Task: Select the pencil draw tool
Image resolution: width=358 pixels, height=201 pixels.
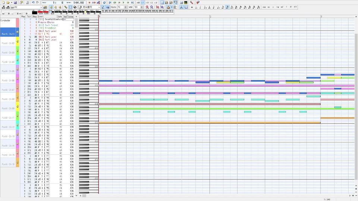Action: [66, 7]
